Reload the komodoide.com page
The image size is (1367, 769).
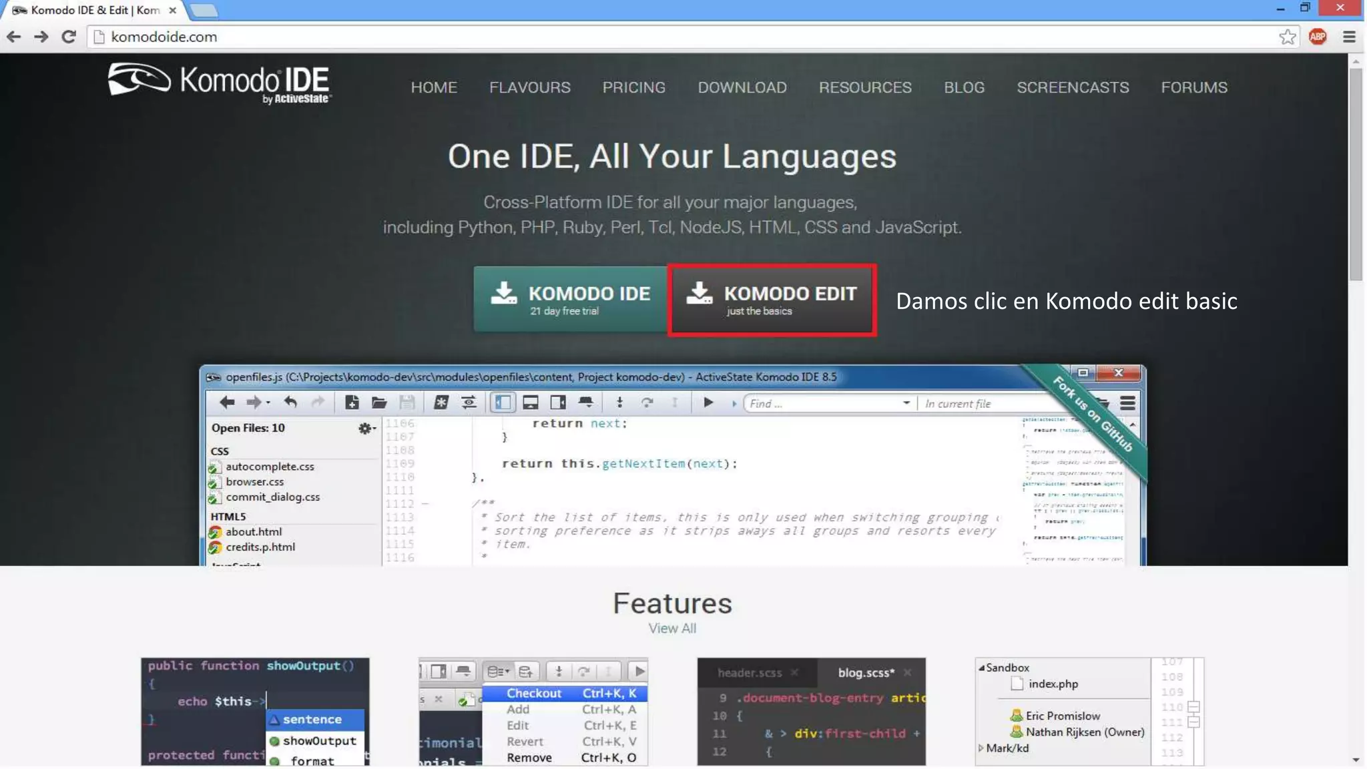click(x=68, y=37)
